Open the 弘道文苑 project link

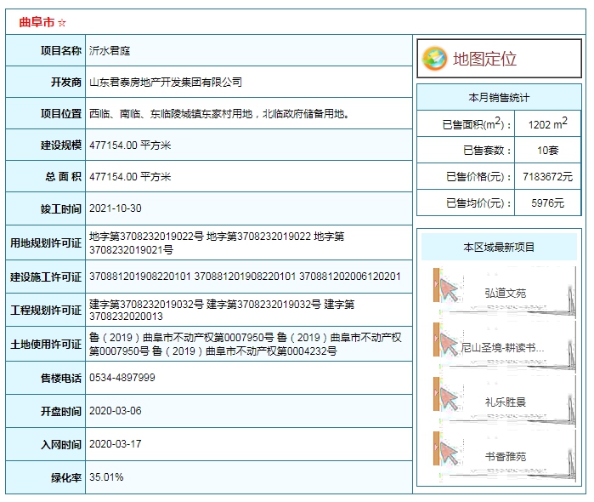tap(506, 293)
